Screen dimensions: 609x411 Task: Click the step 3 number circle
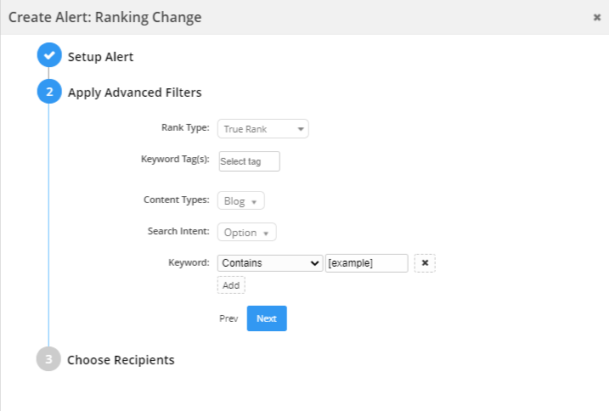point(49,359)
